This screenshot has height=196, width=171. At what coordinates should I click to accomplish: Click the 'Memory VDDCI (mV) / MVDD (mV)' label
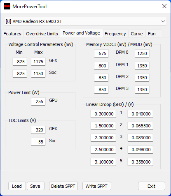click(119, 44)
